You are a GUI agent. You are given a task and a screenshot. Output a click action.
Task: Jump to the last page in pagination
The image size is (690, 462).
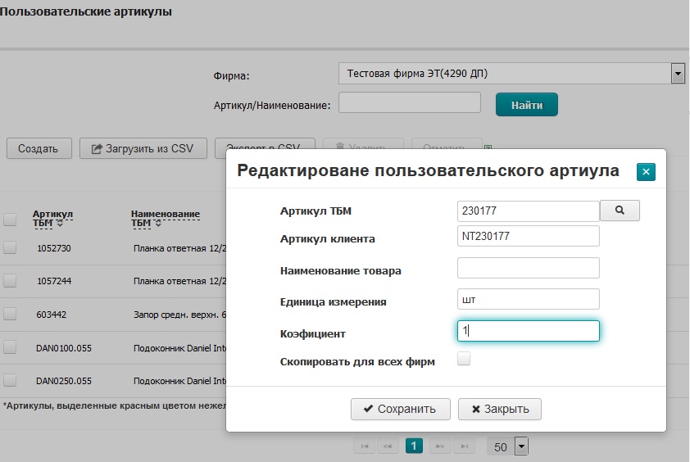(x=465, y=446)
